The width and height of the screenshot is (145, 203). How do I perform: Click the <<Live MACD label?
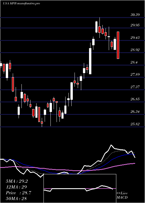pos(122,195)
